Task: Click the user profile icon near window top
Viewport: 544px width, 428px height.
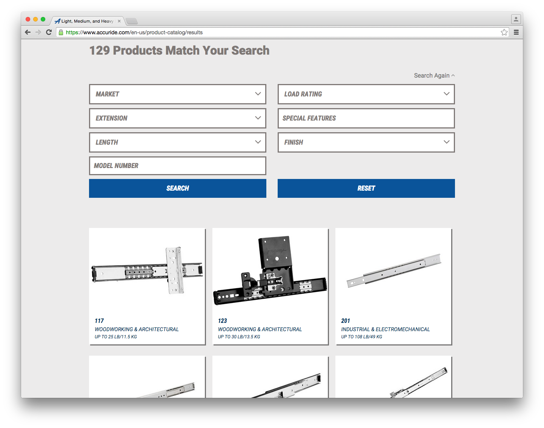Action: (516, 19)
